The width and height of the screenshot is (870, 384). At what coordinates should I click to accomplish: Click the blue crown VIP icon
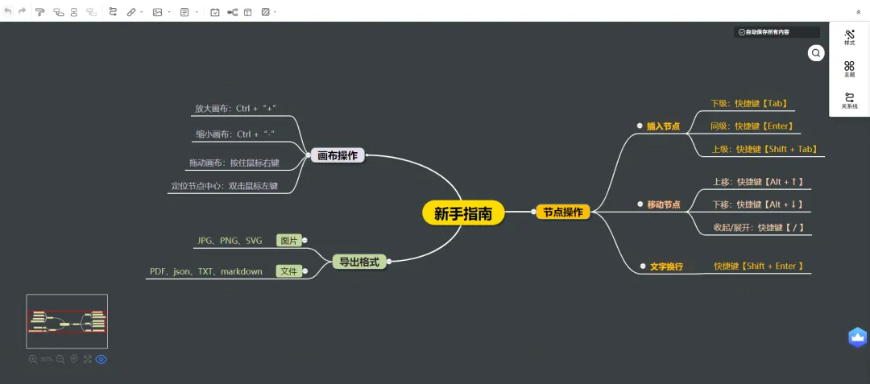pos(858,337)
